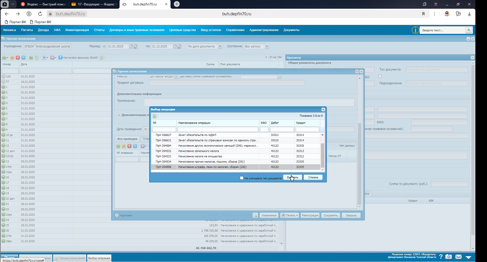The width and height of the screenshot is (487, 262).
Task: Refresh the operation list in Выбор операции dialog
Action: click(x=154, y=116)
